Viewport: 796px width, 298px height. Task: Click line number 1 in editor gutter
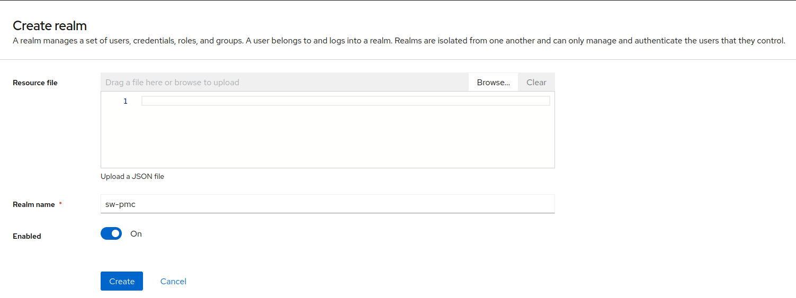pyautogui.click(x=126, y=101)
